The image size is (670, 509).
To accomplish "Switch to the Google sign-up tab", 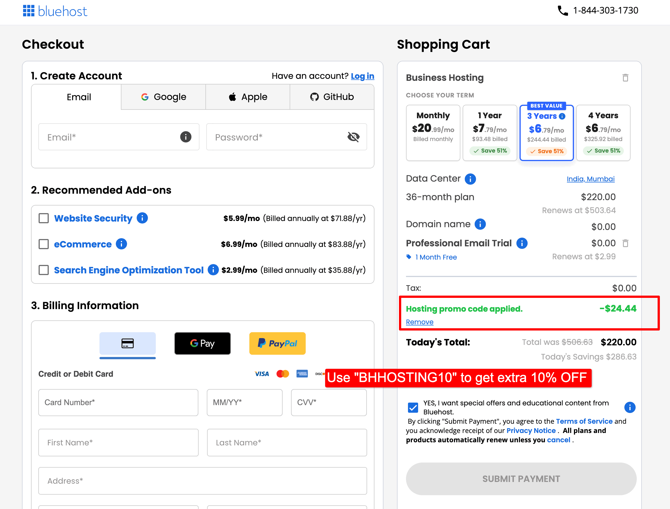I will (x=163, y=97).
